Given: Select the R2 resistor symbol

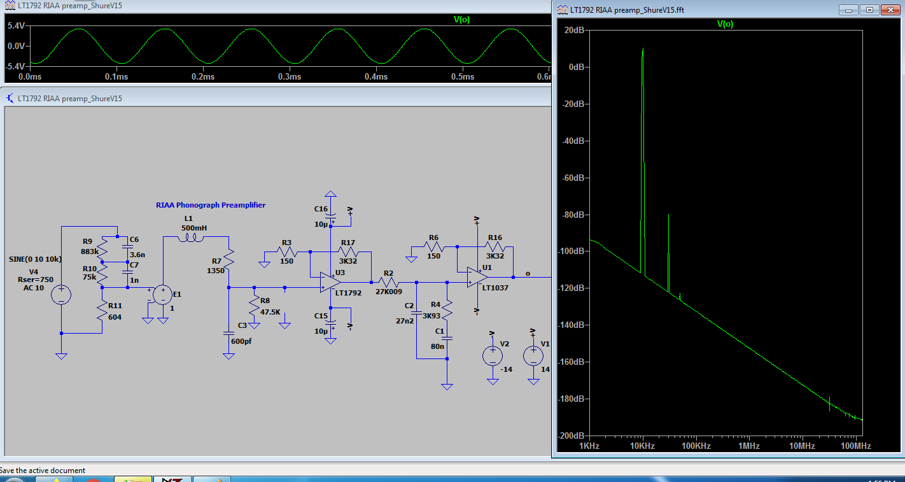Looking at the screenshot, I should tap(388, 282).
